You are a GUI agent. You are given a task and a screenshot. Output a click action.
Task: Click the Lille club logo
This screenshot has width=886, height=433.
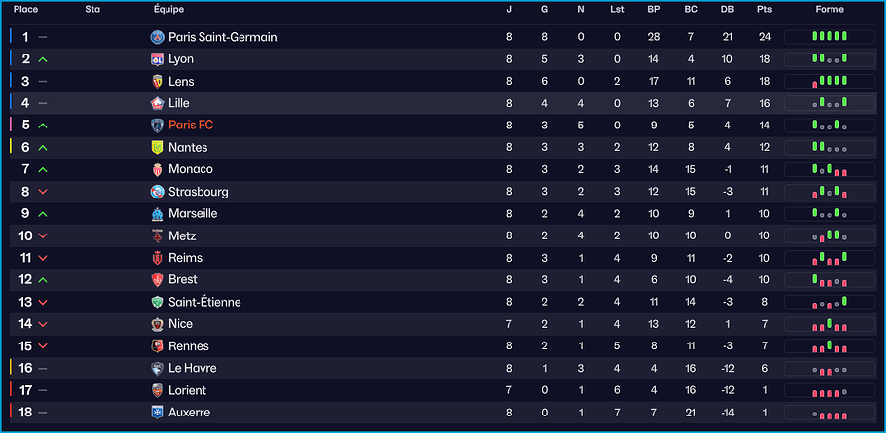point(158,103)
